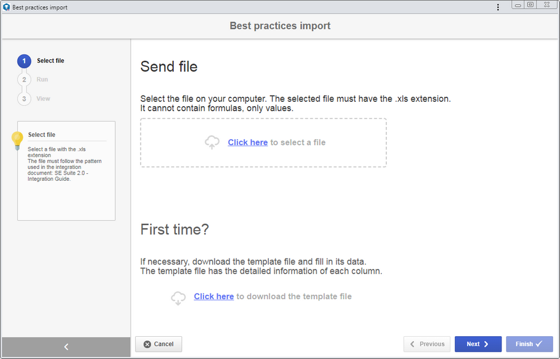Viewport: 560px width, 359px height.
Task: Click the Previous button
Action: click(x=427, y=344)
